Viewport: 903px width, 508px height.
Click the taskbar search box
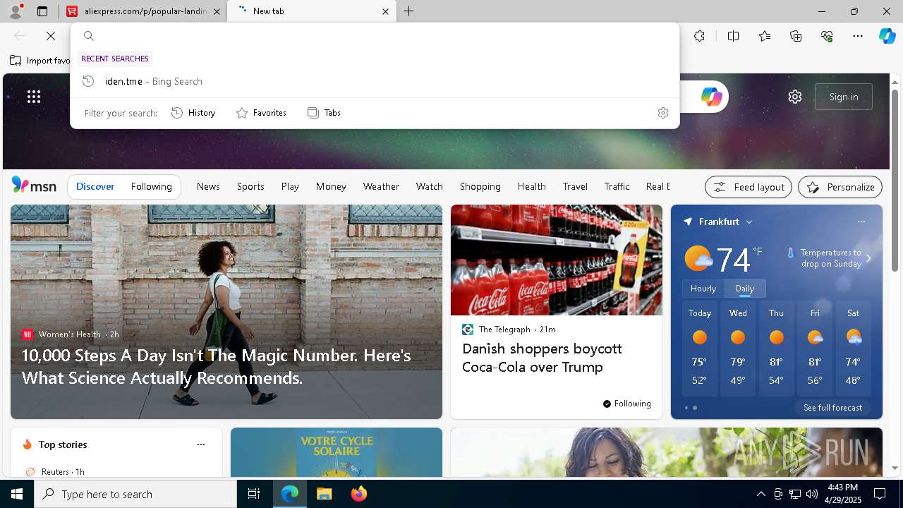click(x=135, y=494)
